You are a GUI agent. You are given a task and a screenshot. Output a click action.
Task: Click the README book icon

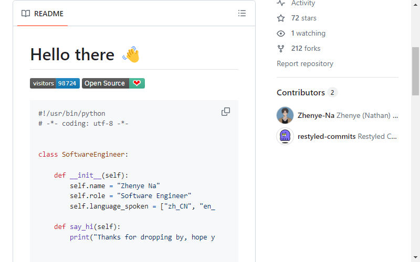[x=26, y=14]
